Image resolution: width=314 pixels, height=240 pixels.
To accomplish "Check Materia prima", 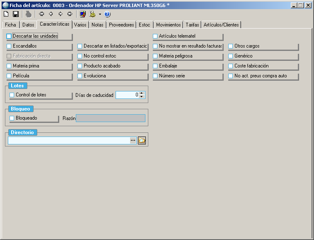I will tap(9, 66).
